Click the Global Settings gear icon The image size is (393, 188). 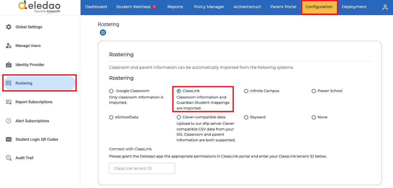pyautogui.click(x=9, y=27)
